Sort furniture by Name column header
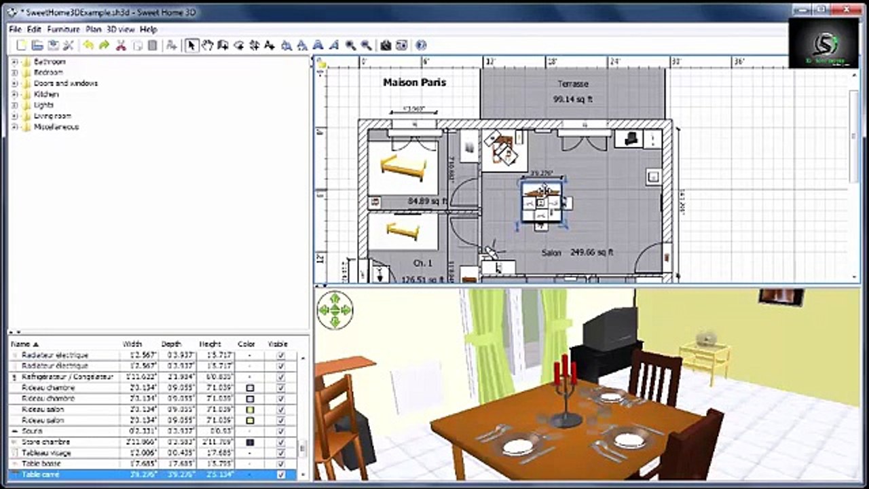869x489 pixels. click(64, 344)
